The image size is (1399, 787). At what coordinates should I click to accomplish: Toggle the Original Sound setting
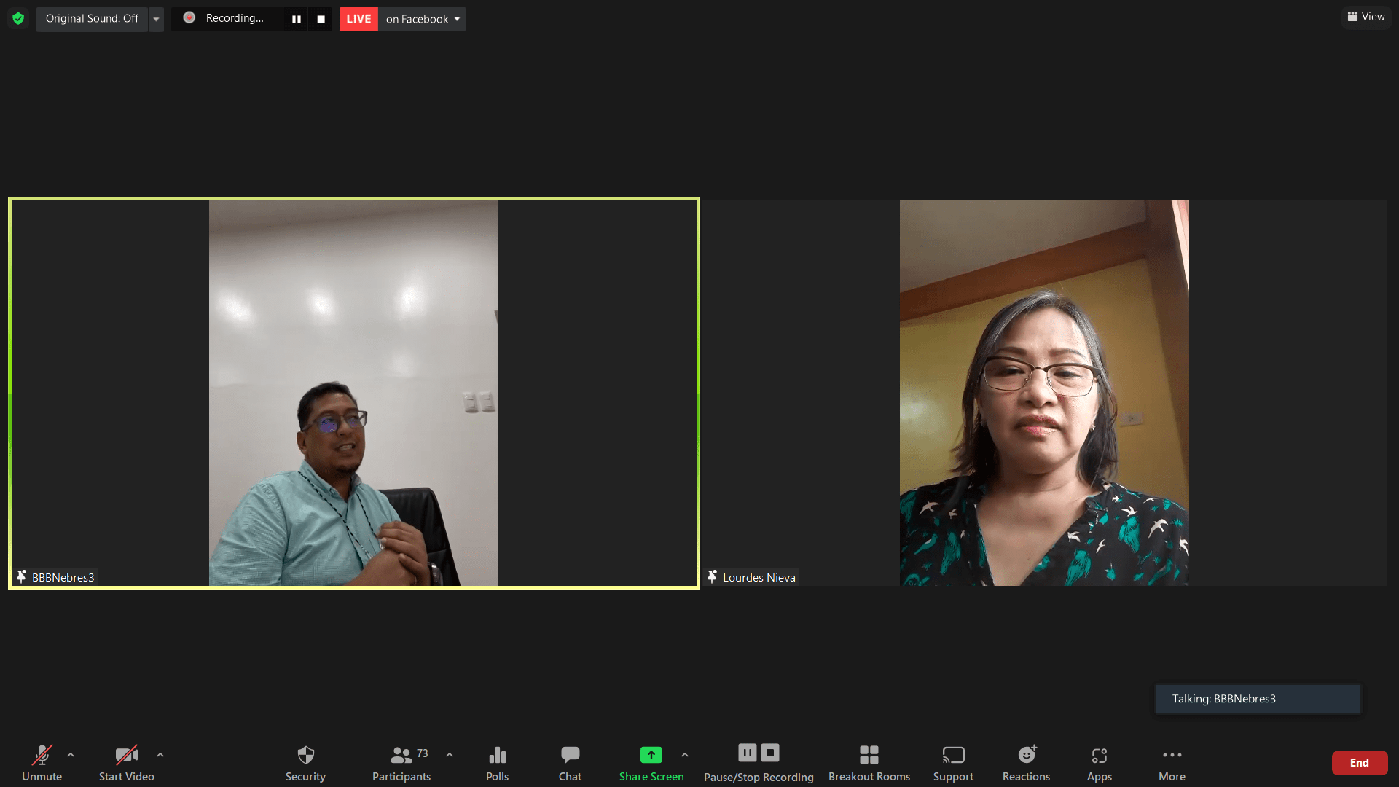tap(92, 18)
